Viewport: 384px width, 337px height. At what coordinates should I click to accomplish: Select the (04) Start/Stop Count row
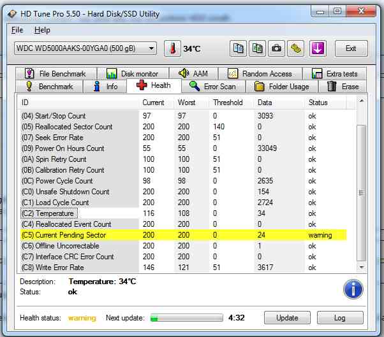[x=184, y=116]
